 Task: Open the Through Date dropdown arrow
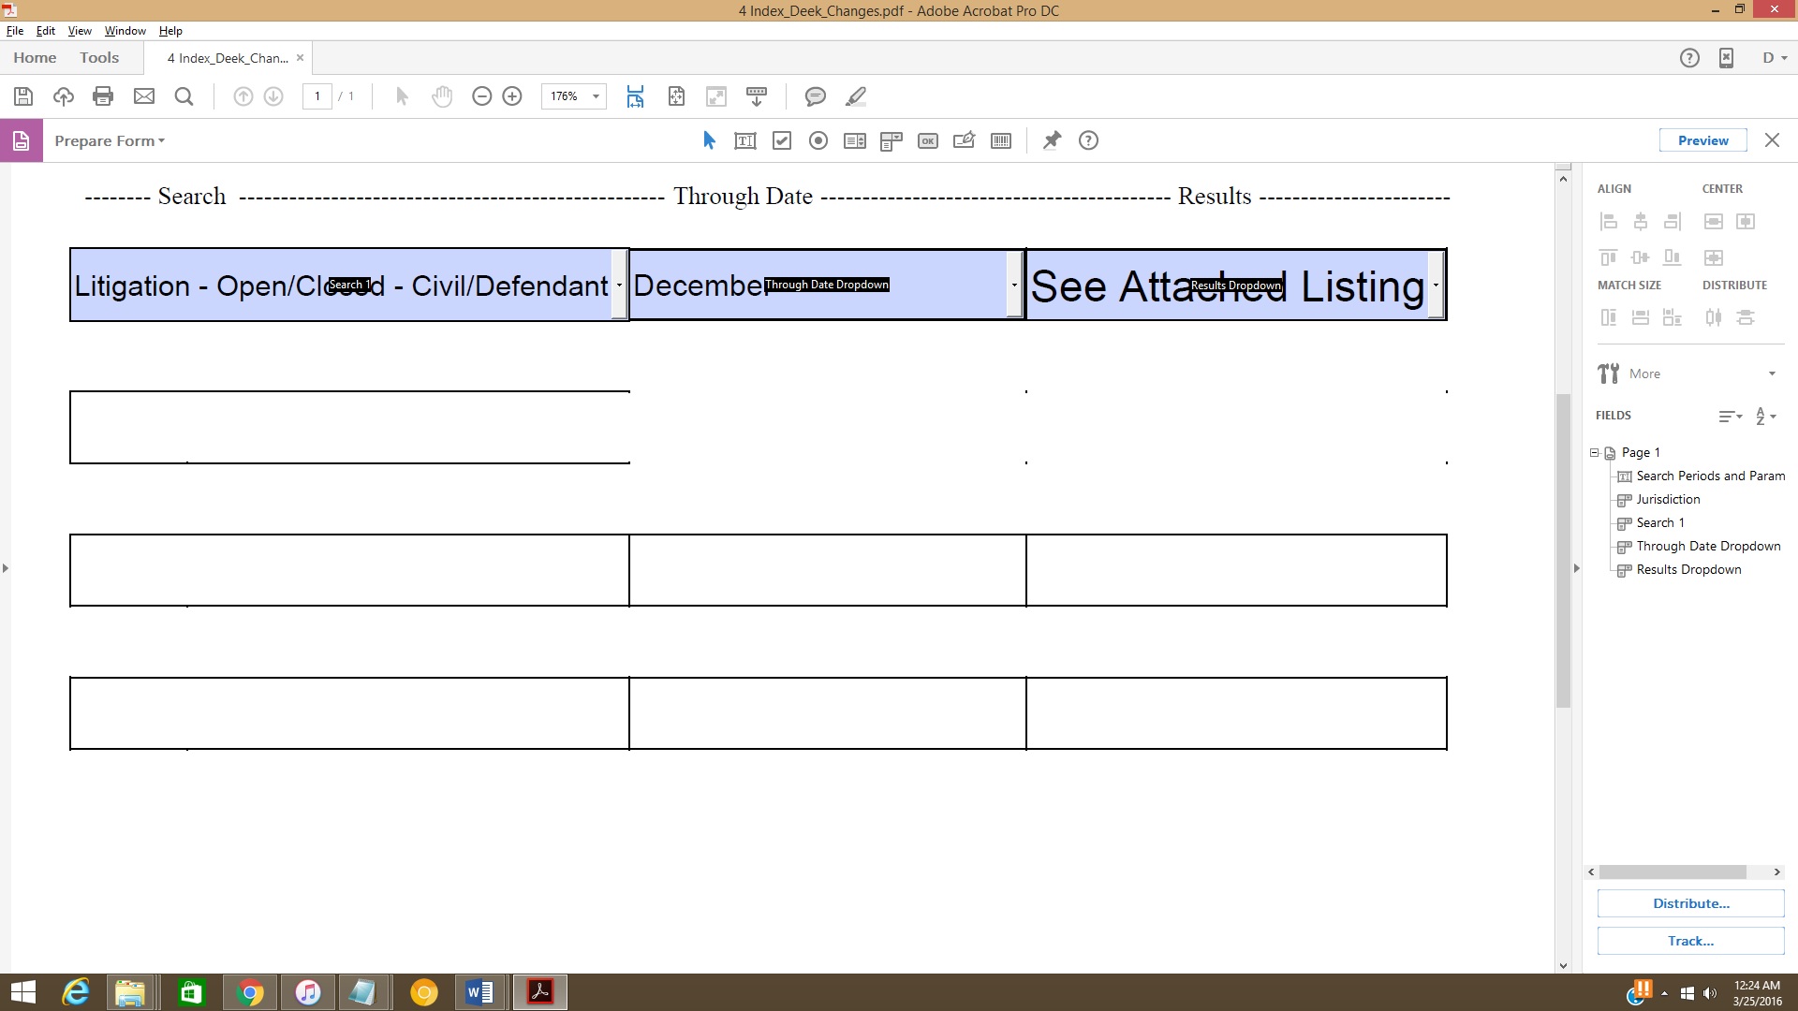click(x=1014, y=285)
